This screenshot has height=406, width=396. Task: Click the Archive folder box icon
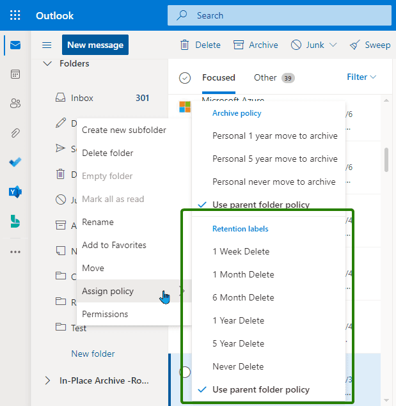pos(61,225)
